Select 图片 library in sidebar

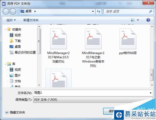18,75
